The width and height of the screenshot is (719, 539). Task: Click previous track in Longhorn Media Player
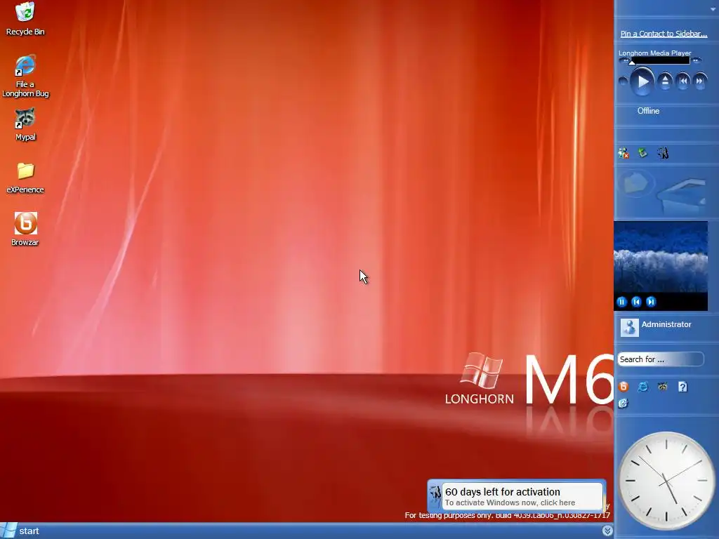click(x=682, y=81)
